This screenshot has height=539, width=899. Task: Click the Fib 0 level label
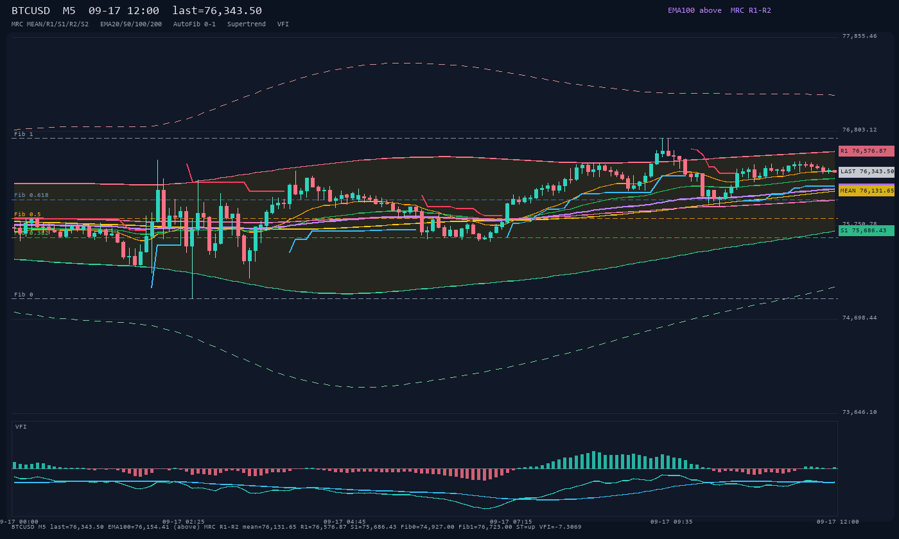click(x=24, y=295)
